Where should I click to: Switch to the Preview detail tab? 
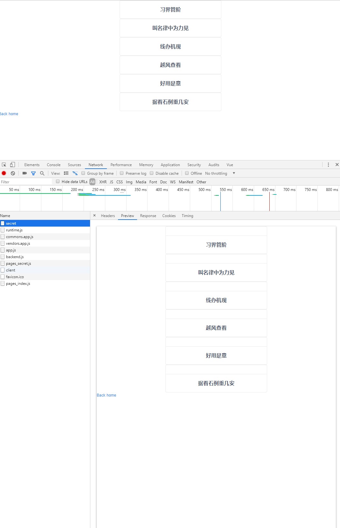127,216
